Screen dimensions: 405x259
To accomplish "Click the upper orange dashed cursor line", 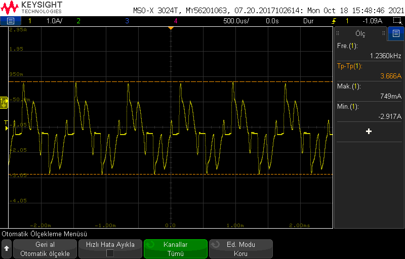I will point(171,81).
